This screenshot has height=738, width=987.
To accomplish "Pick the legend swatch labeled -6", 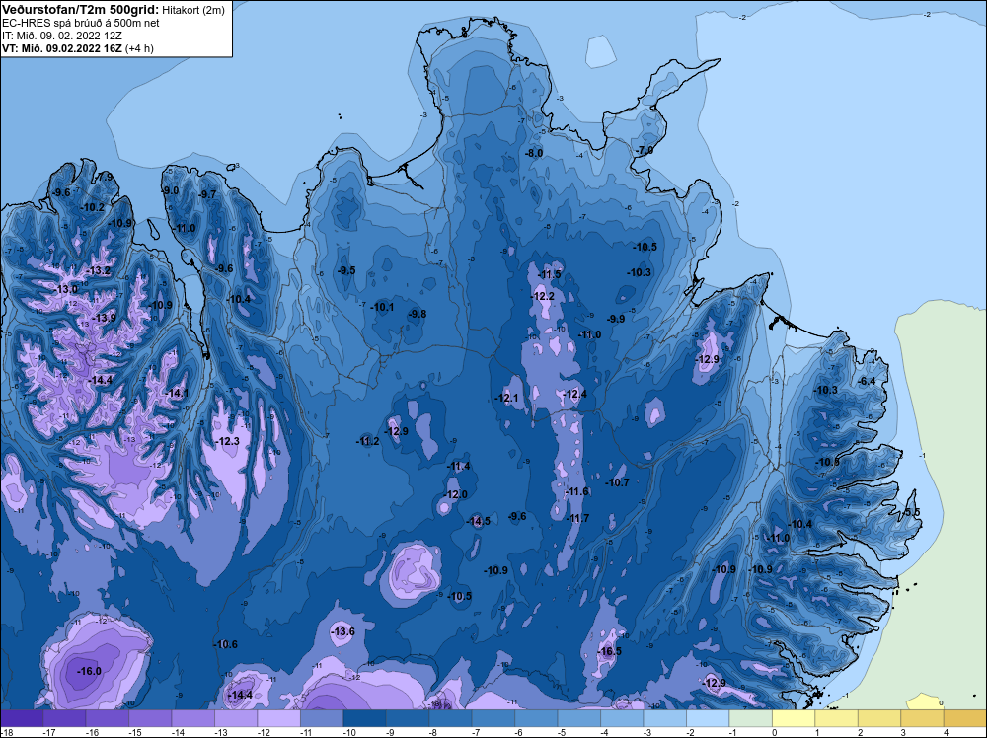I will point(536,718).
